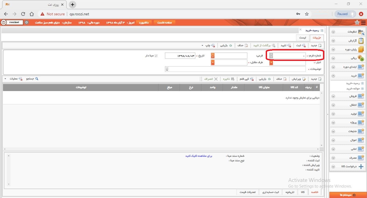Image resolution: width=367 pixels, height=198 pixels.
Task: Switch to the جزییات tab
Action: coord(316,38)
